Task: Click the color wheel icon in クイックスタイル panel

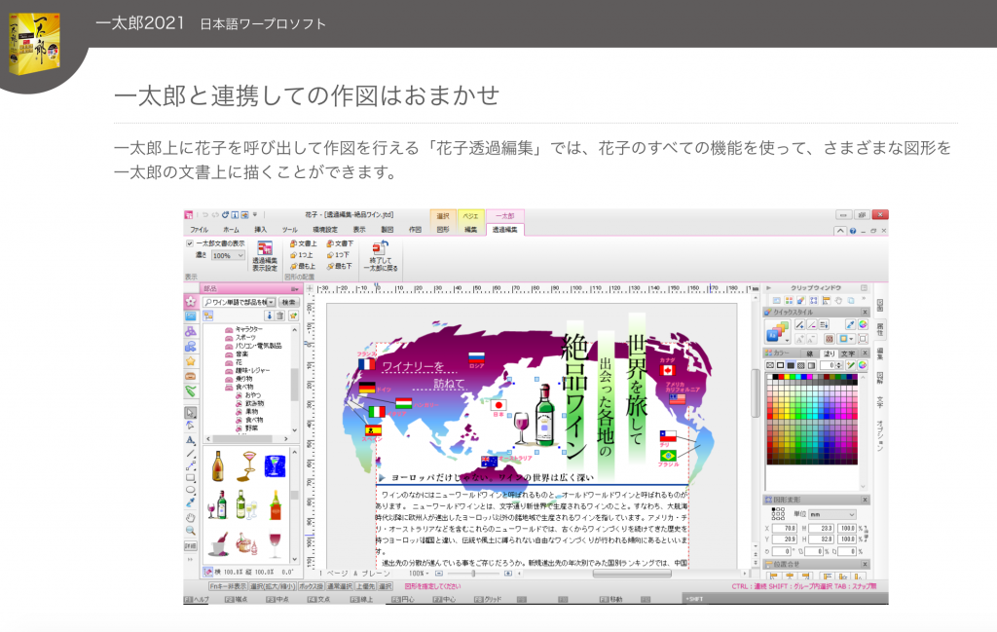Action: point(863,325)
